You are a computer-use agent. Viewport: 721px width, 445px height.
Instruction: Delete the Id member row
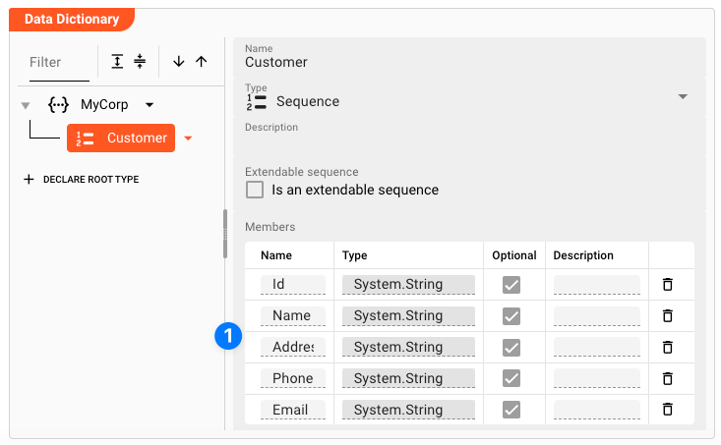(x=667, y=285)
